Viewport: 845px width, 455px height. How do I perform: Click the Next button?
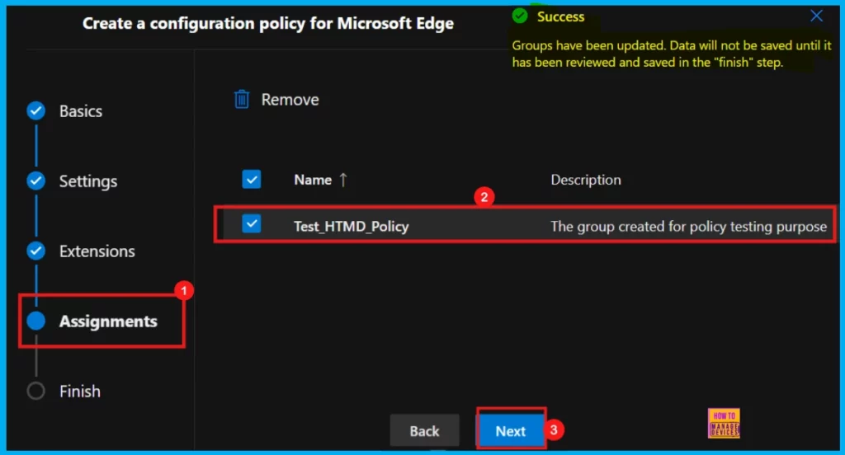[x=510, y=431]
